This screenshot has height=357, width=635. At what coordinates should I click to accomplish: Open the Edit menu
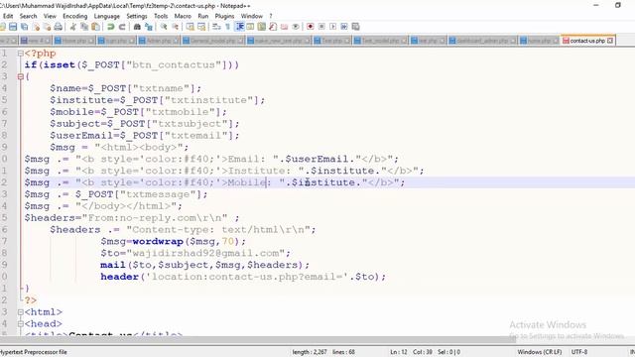click(x=8, y=16)
